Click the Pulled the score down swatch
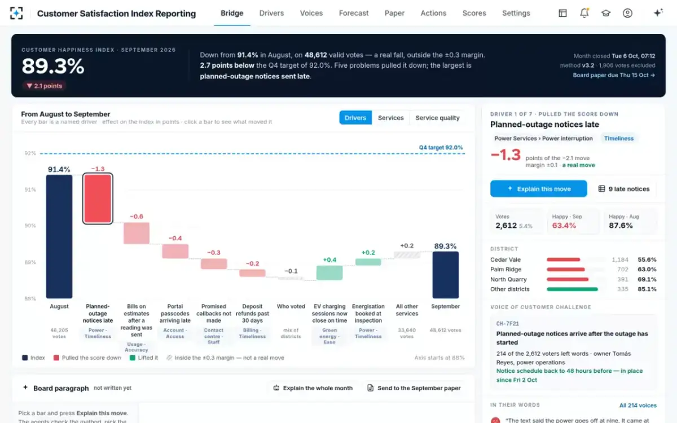The height and width of the screenshot is (423, 677). 56,358
